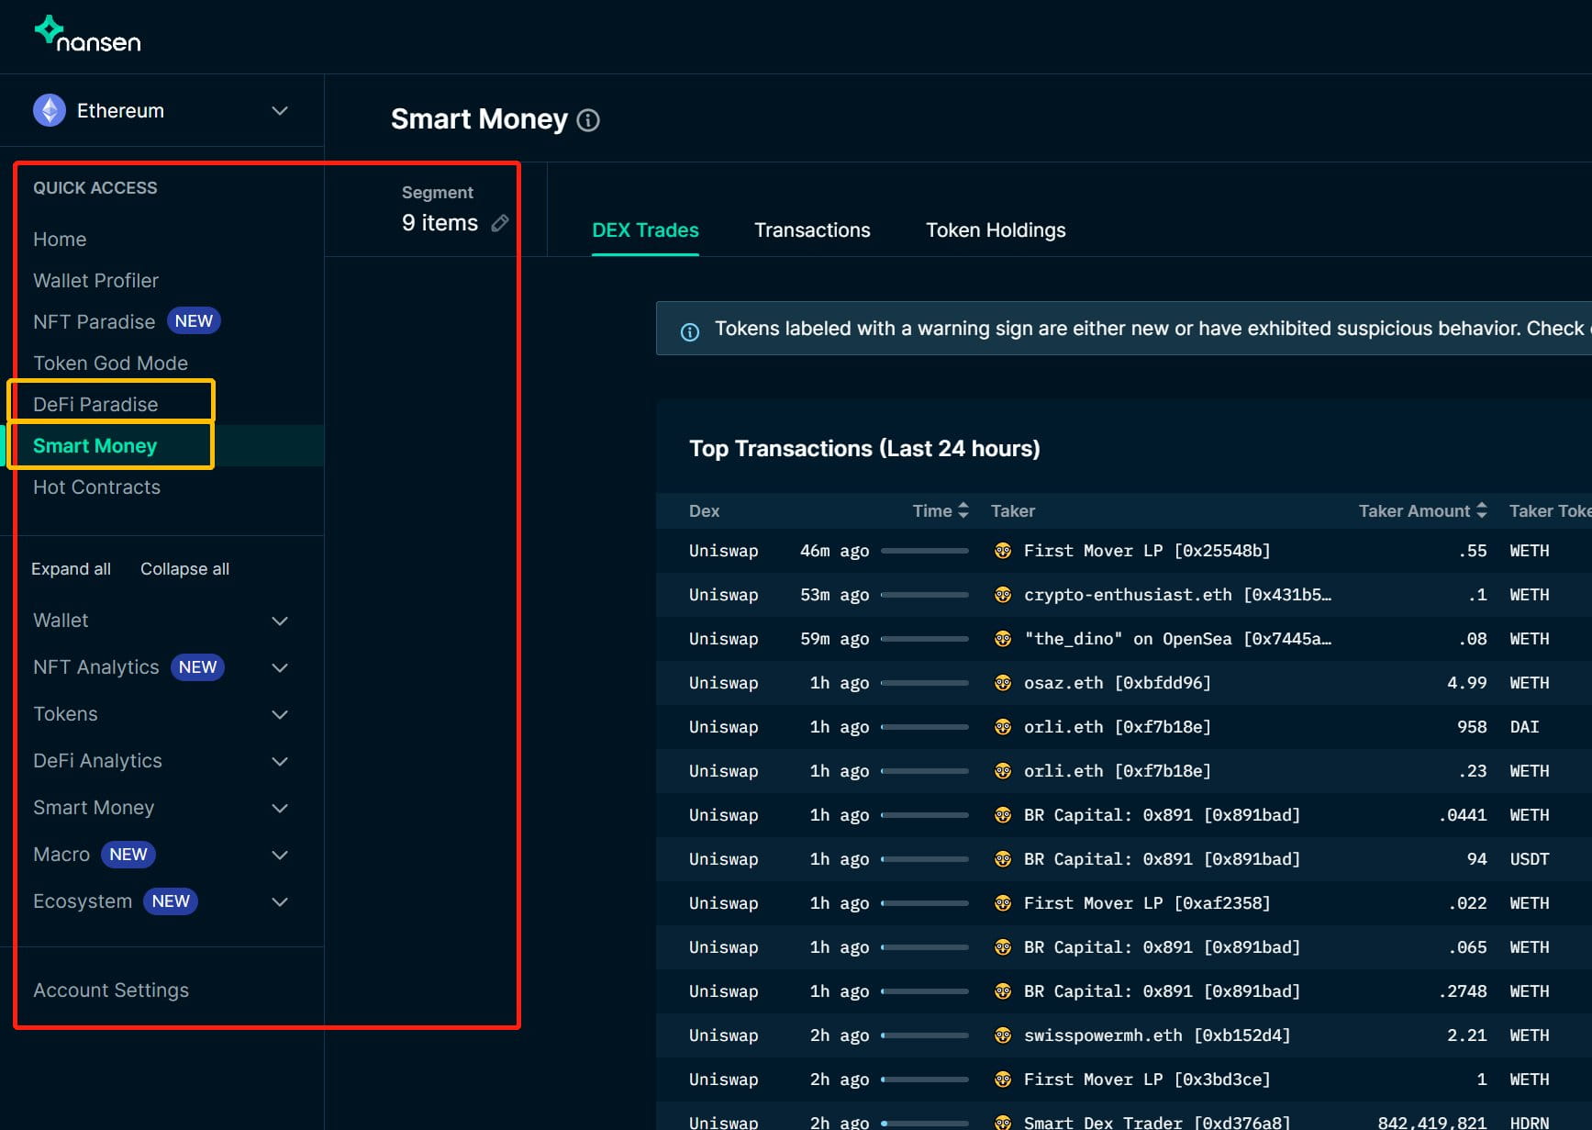
Task: Click the smart money emoji icon beside osaz.eth
Action: (1003, 683)
